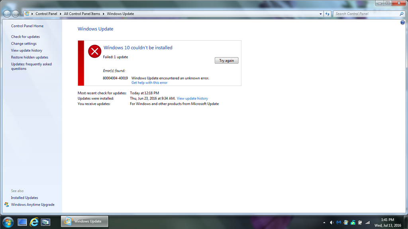Image resolution: width=408 pixels, height=229 pixels.
Task: Click the Failed: 1 update text
Action: tap(116, 57)
